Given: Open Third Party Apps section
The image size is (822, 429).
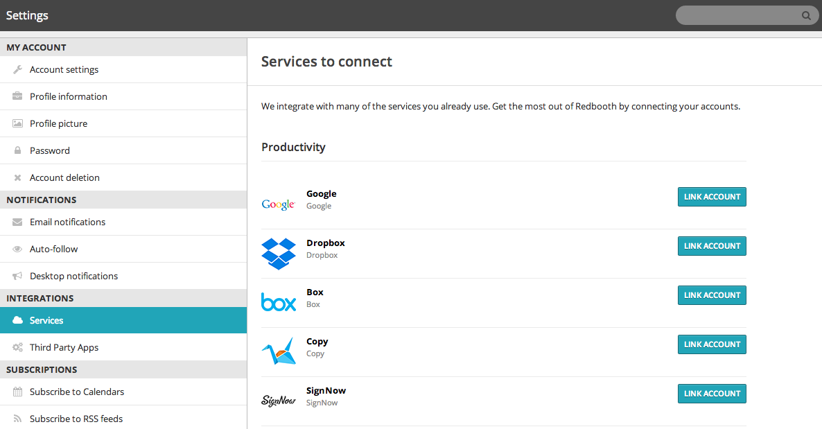Looking at the screenshot, I should [x=64, y=347].
